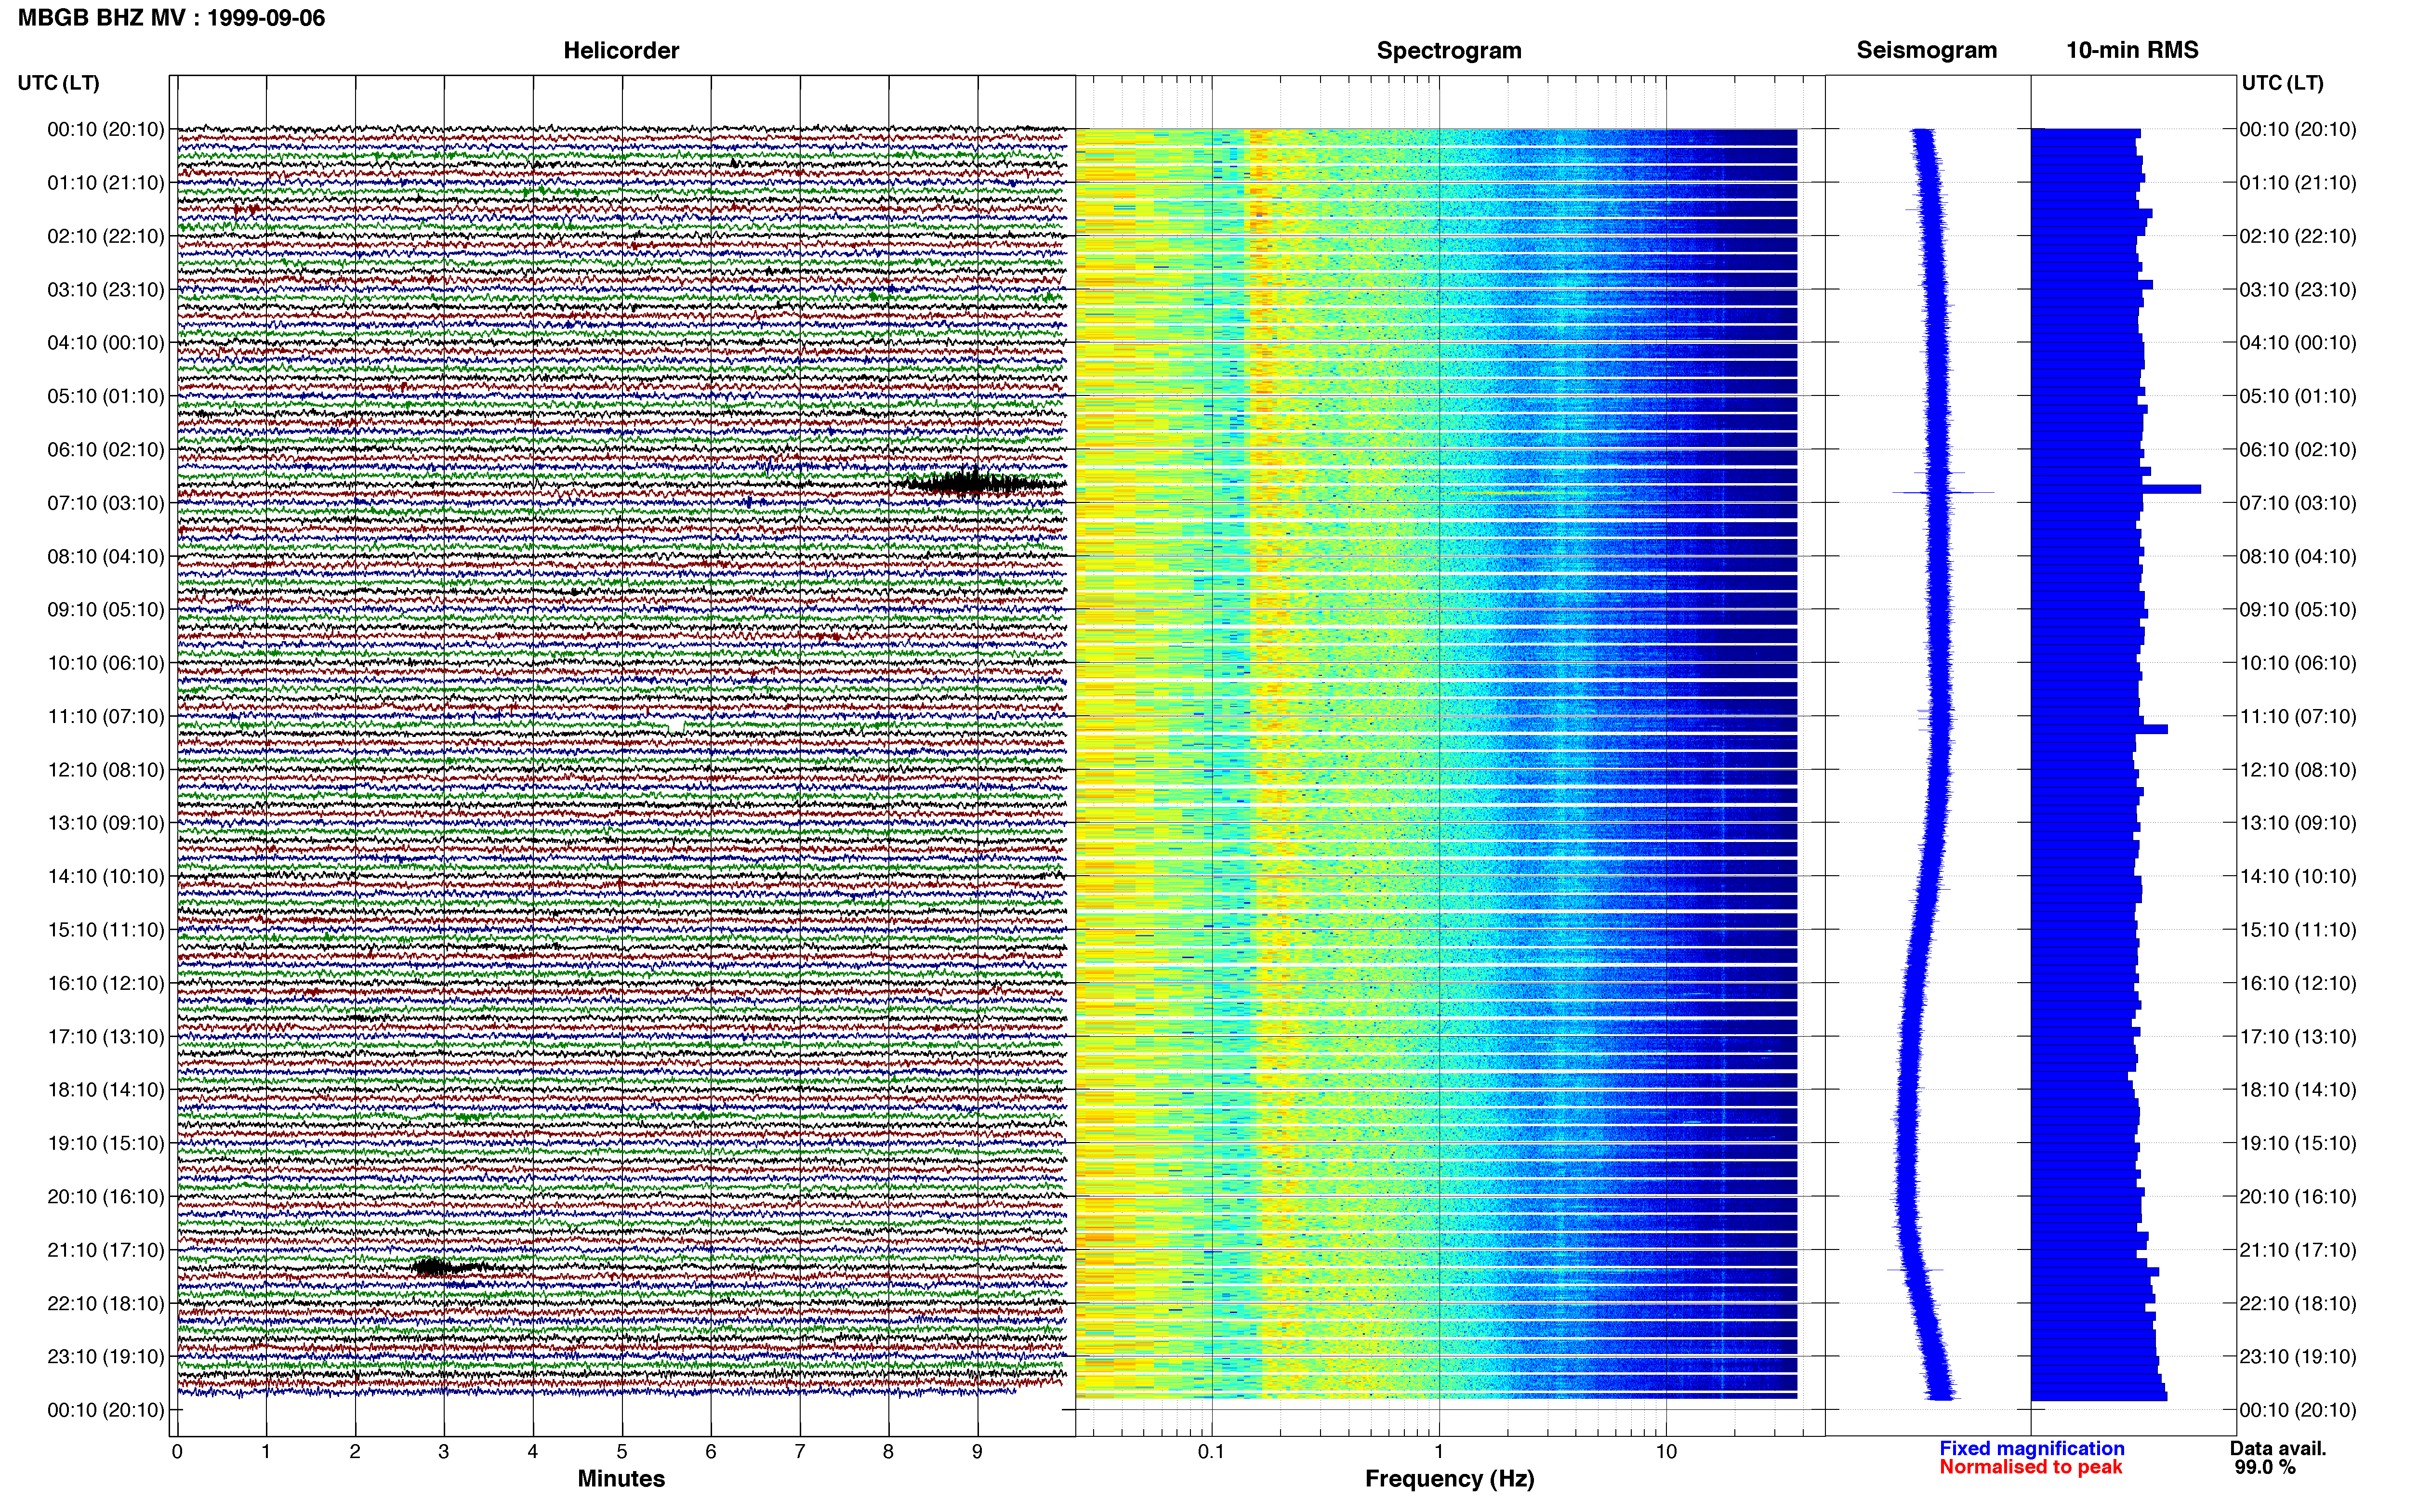Click '18:10 (14:10)' label right of RMS panel
The width and height of the screenshot is (2418, 1512).
2298,1090
